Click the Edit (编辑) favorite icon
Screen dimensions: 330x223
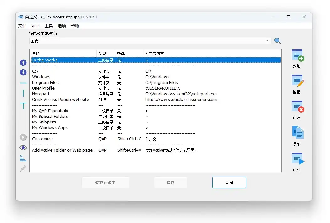click(297, 81)
